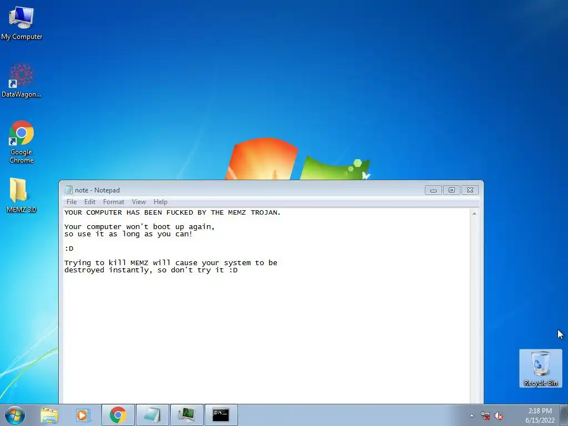This screenshot has width=568, height=426.
Task: Switch to Chrome in the taskbar
Action: click(118, 415)
